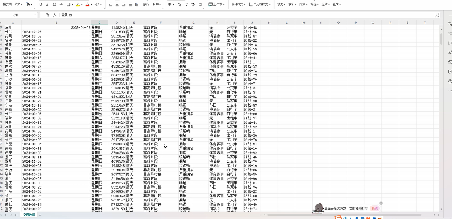Apply the red font color
452x219 pixels.
tap(87, 4)
